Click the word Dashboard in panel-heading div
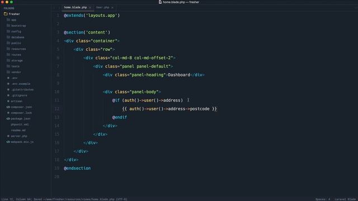 pyautogui.click(x=179, y=75)
